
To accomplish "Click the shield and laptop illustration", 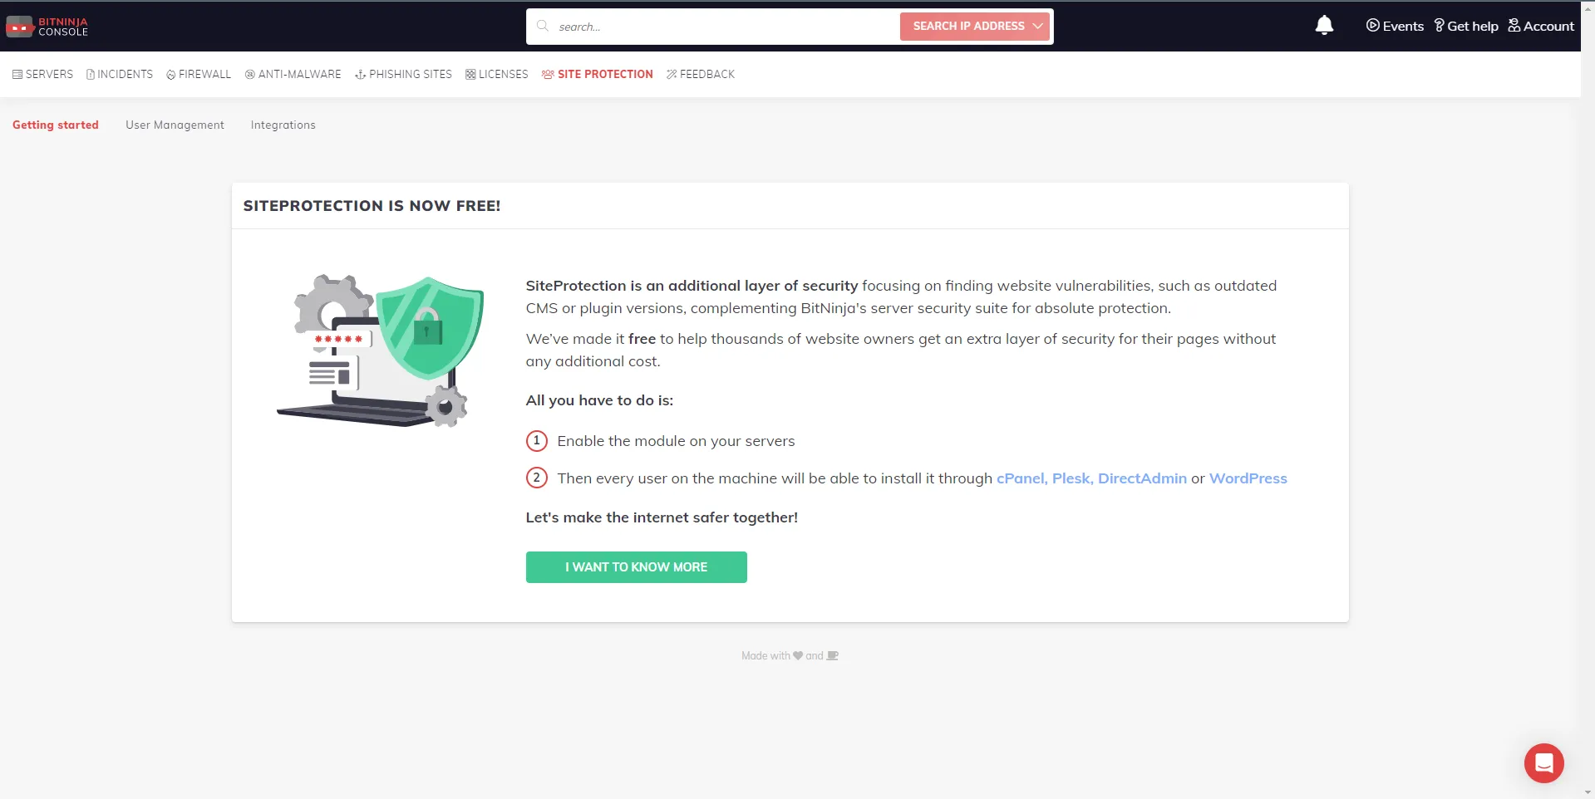I will (x=381, y=350).
